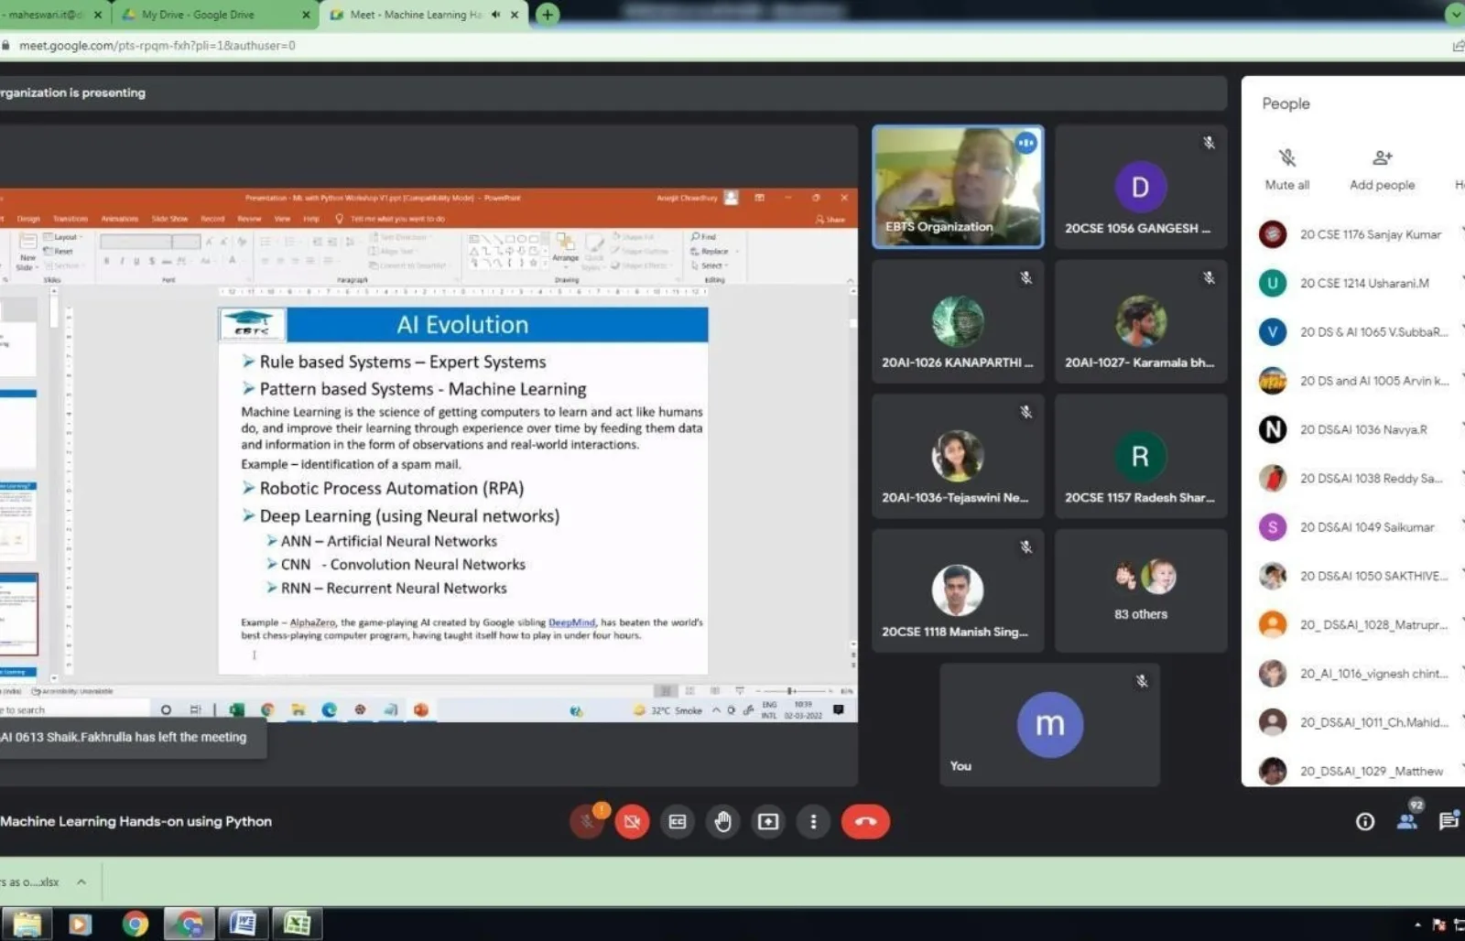Open the chat with everyone icon
The width and height of the screenshot is (1465, 941).
click(1448, 822)
